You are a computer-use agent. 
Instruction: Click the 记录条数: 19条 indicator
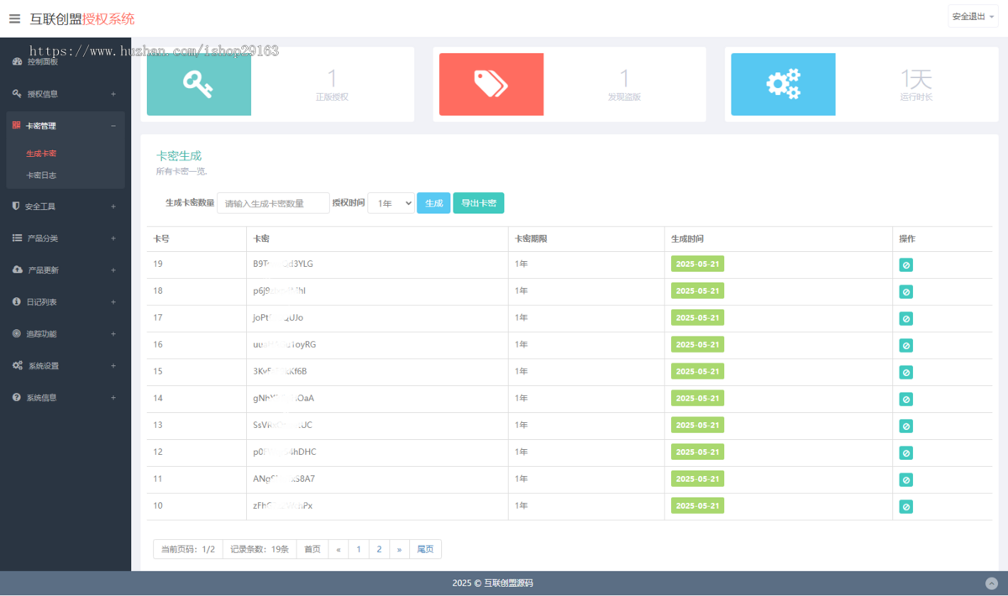coord(260,549)
